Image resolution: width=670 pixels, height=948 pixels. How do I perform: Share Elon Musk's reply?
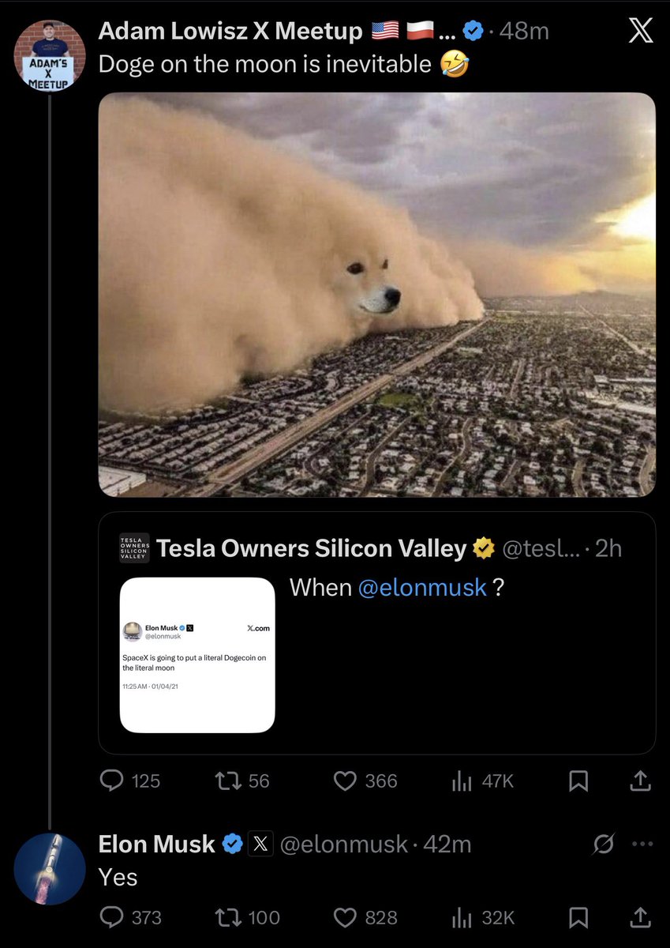(x=641, y=917)
